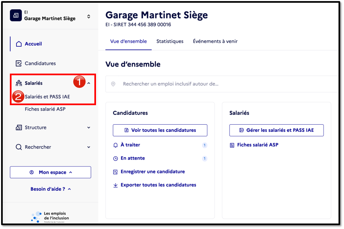This screenshot has height=229, width=344.
Task: Switch to the Vue d'ensemble tab
Action: (x=128, y=41)
